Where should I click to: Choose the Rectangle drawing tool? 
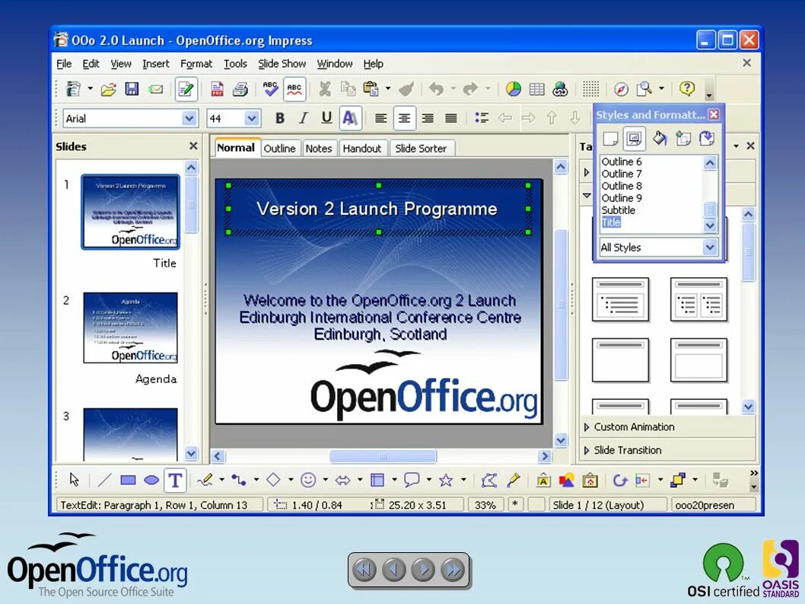(x=128, y=480)
